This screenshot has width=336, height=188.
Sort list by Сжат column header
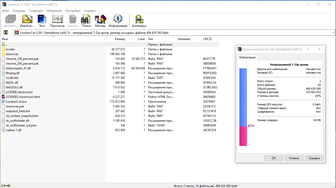pyautogui.click(x=136, y=39)
